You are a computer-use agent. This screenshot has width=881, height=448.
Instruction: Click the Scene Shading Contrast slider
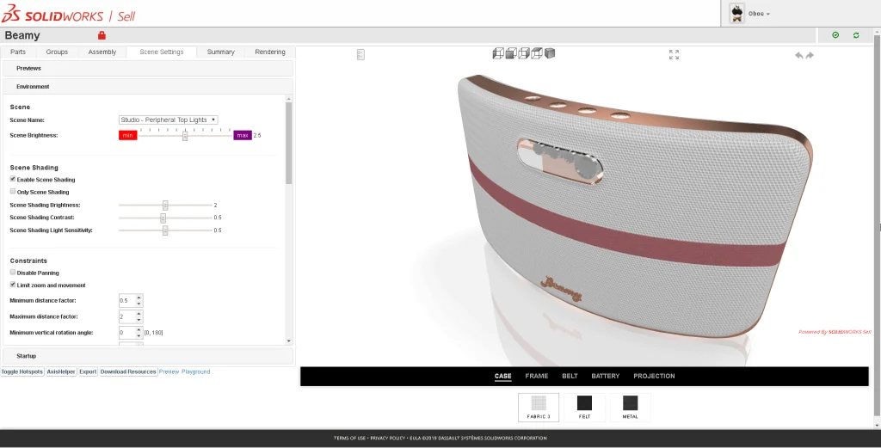[x=165, y=218]
